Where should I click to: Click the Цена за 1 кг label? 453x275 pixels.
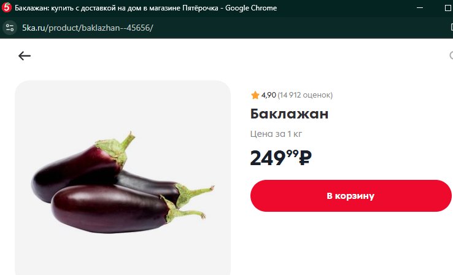pyautogui.click(x=276, y=134)
